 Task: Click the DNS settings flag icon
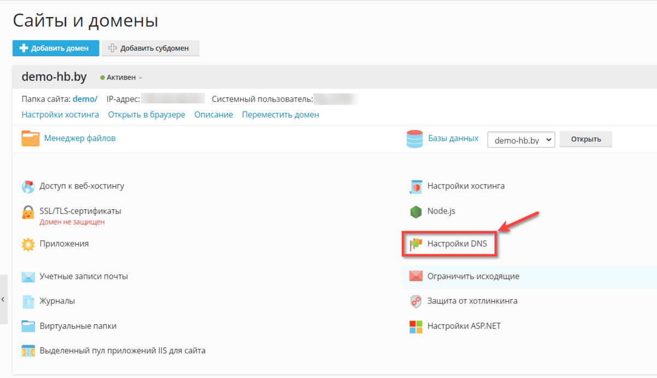416,244
